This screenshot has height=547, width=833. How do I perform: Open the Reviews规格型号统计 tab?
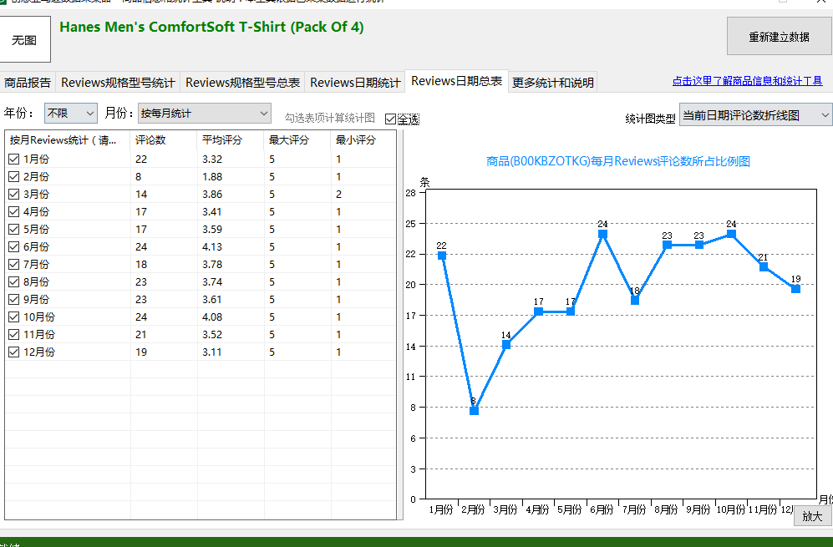coord(118,83)
